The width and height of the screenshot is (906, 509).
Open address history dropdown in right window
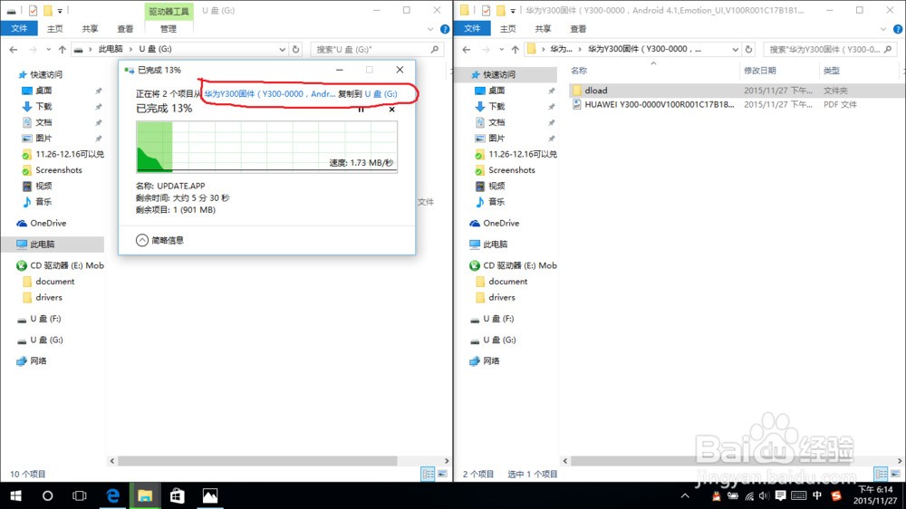coord(735,50)
